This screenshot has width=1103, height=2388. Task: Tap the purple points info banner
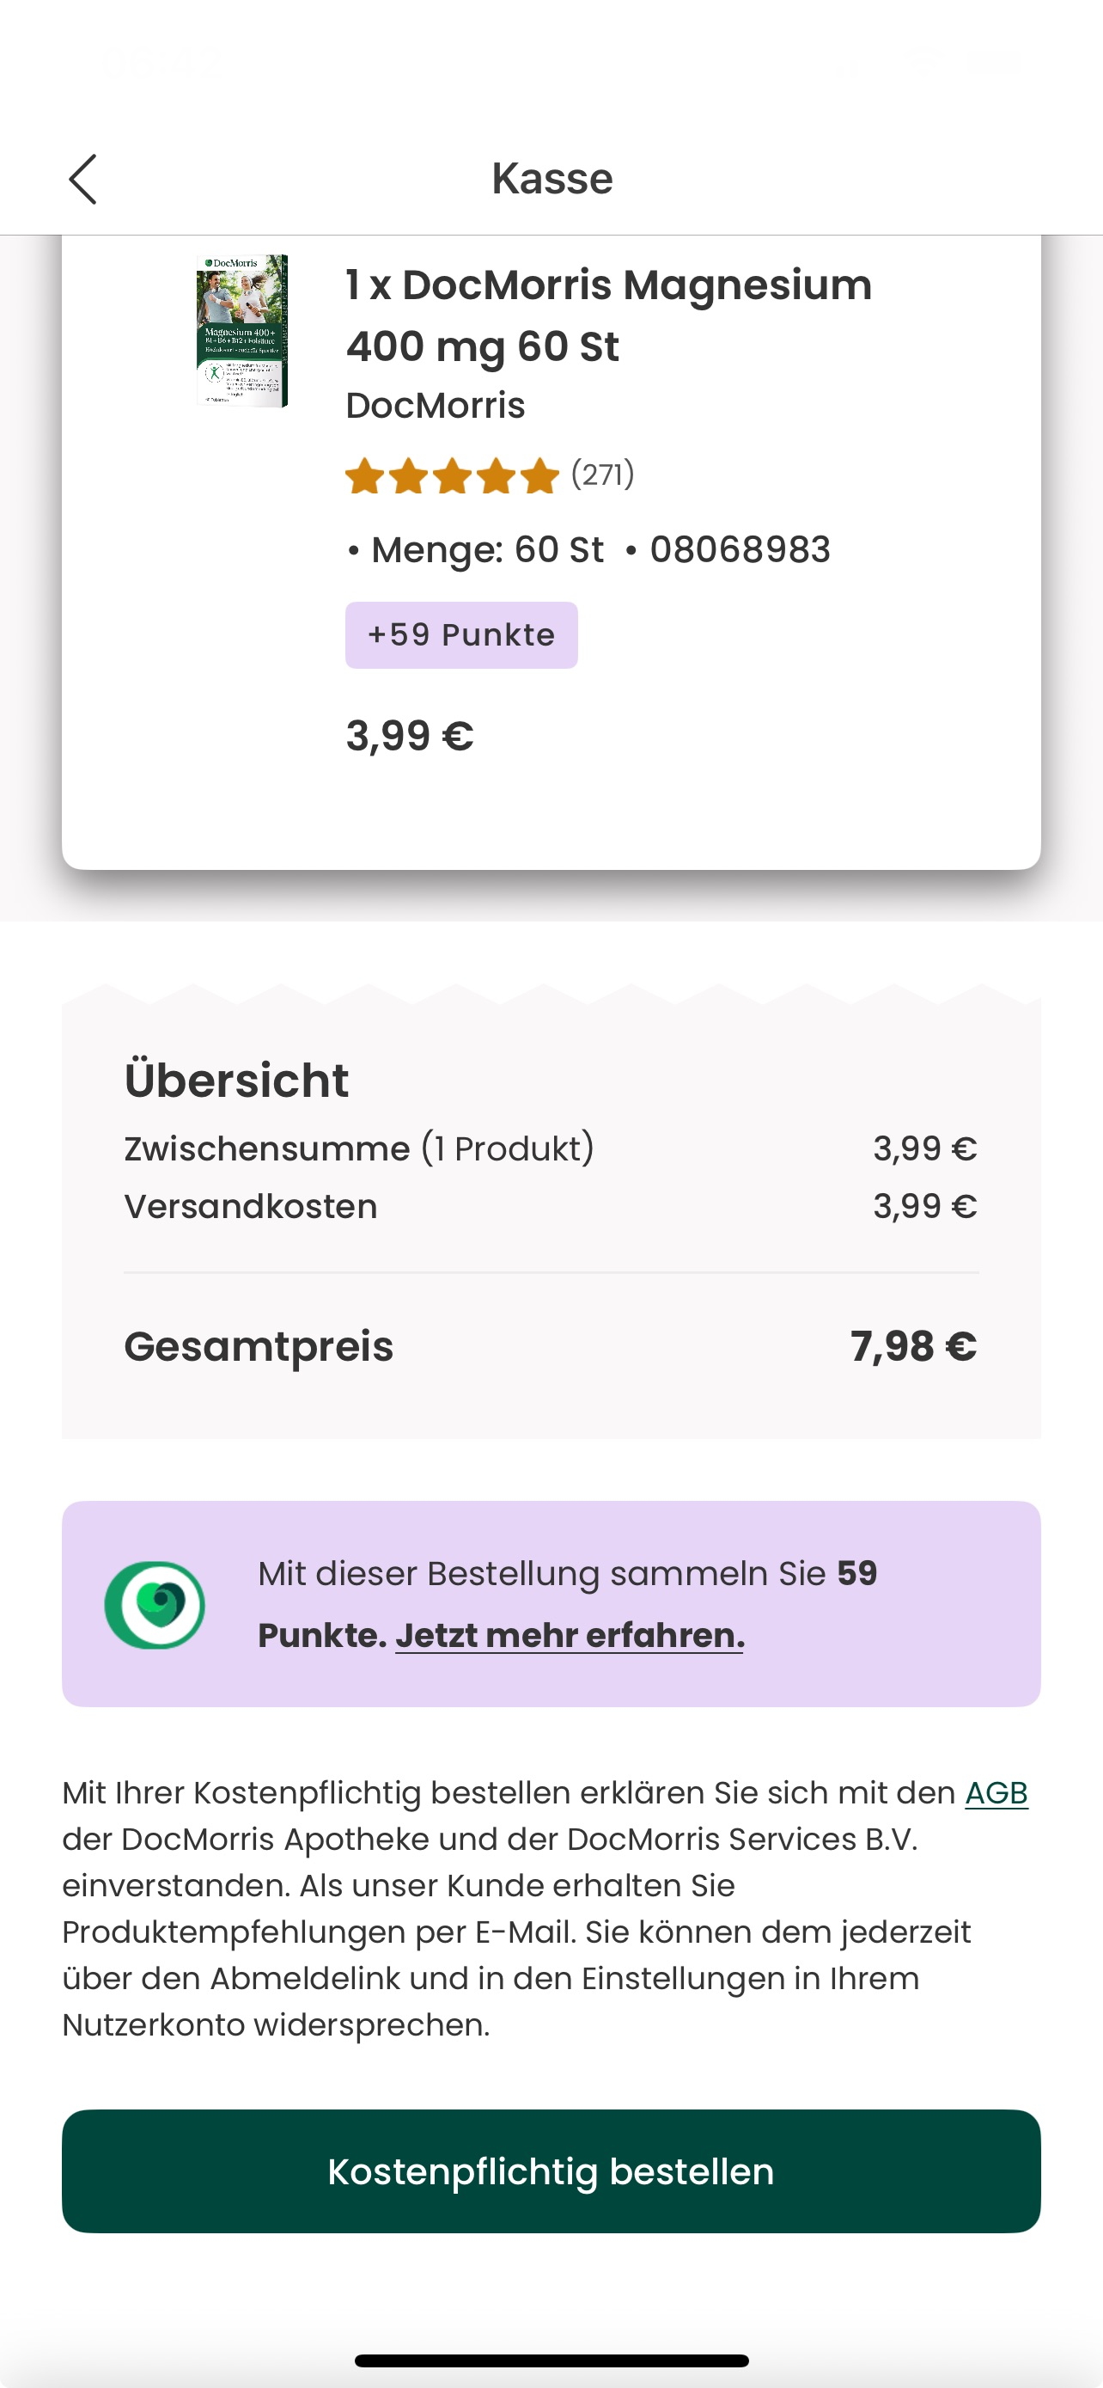551,1604
